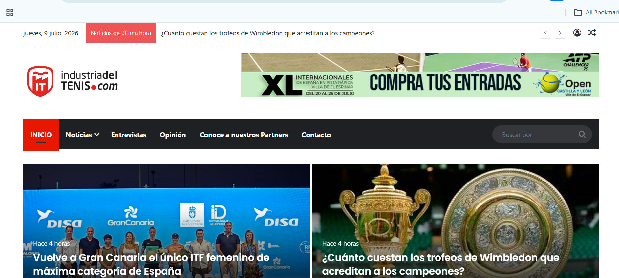
Task: Open the browser apps grid icon
Action: tap(10, 12)
